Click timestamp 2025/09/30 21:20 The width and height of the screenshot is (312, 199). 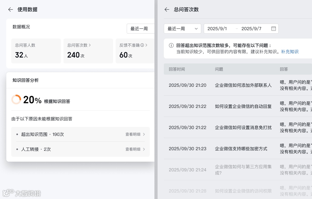coord(188,85)
